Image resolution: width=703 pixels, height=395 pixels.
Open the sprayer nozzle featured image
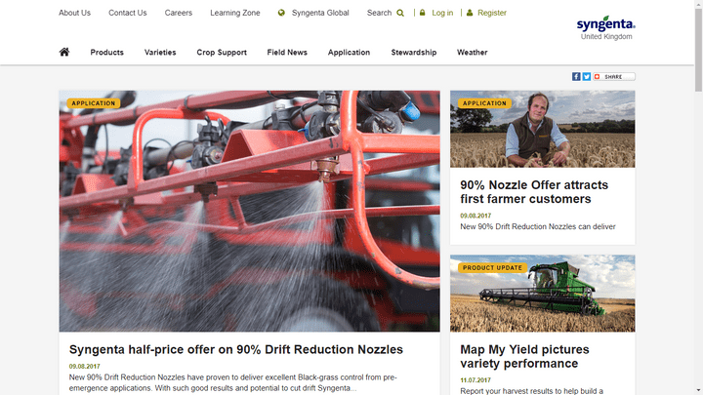249,211
